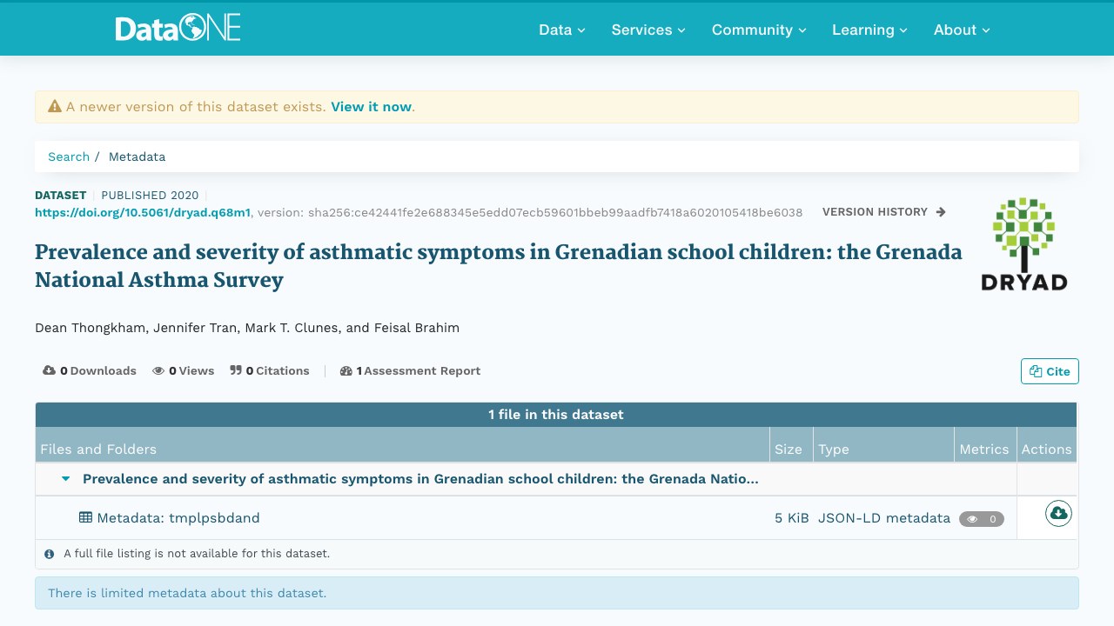Viewport: 1114px width, 626px height.
Task: Click the Views eye icon metric
Action: coord(158,370)
